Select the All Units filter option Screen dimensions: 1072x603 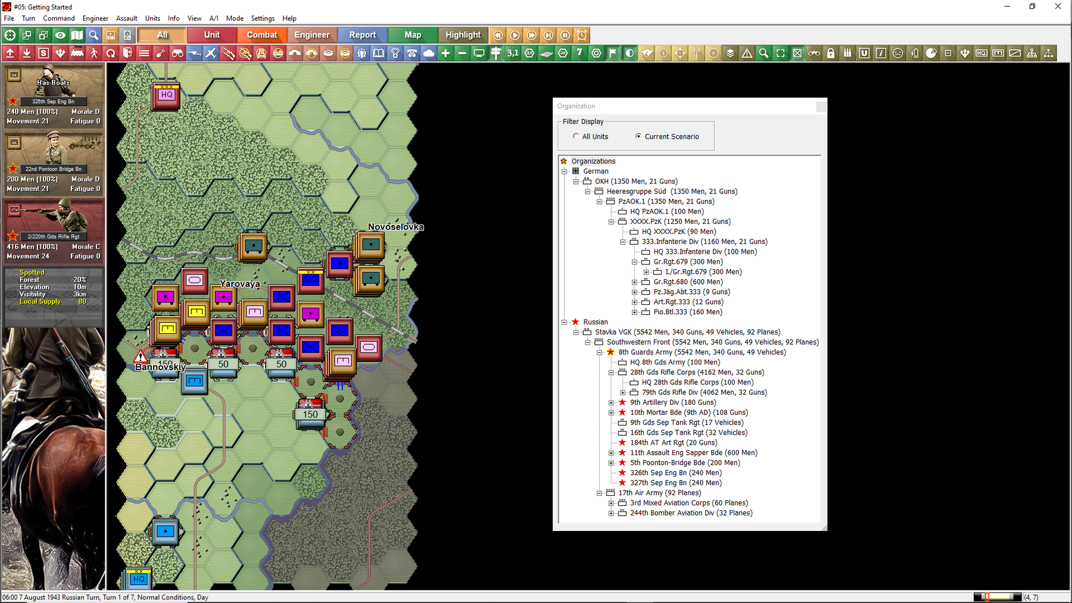click(x=576, y=136)
